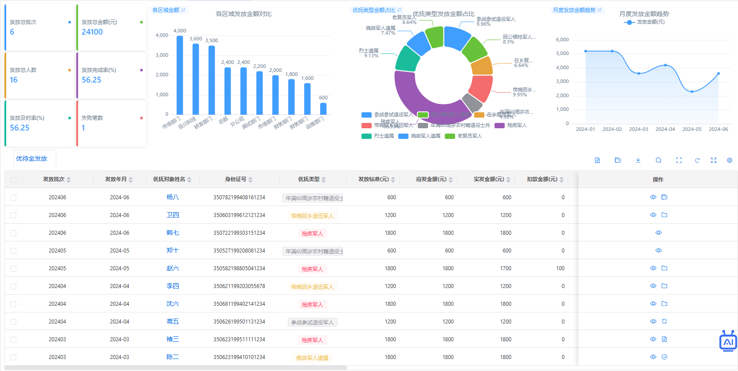Open 郑十 name link
738x371 pixels.
tap(173, 250)
